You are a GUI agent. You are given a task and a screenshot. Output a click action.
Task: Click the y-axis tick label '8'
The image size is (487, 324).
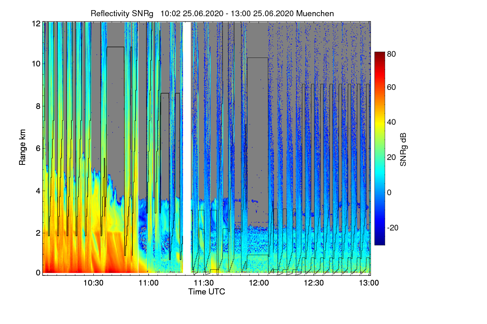click(x=38, y=106)
